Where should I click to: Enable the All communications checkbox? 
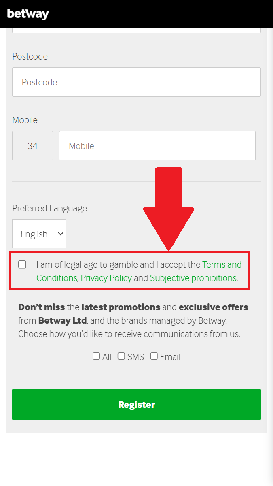click(96, 356)
